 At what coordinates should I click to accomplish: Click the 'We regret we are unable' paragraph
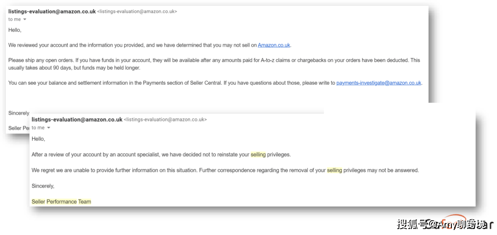click(225, 170)
